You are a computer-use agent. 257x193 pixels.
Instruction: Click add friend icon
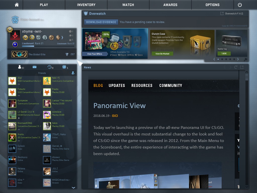tap(73, 73)
